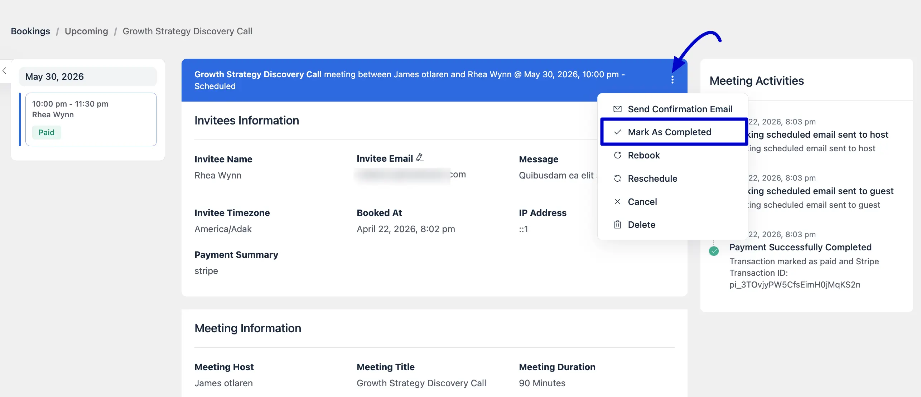Click the blurred invitee email address
The image size is (921, 397).
coord(411,175)
